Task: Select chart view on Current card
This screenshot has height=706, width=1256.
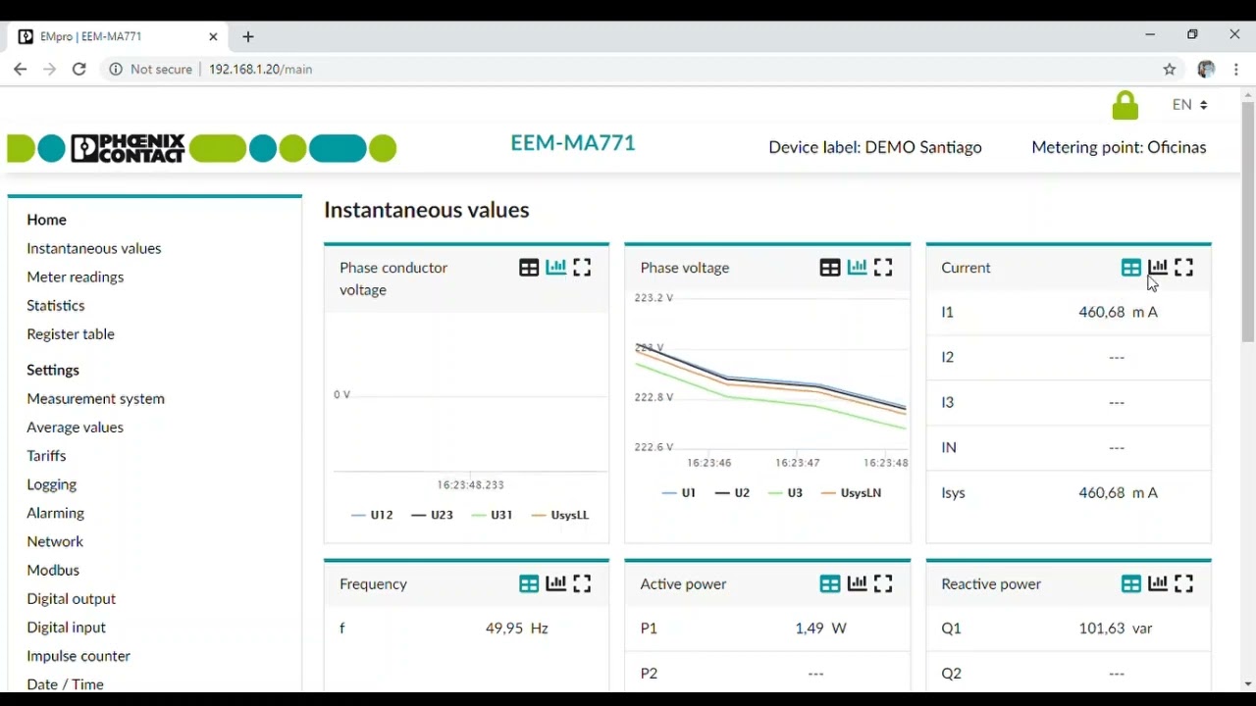Action: pos(1158,268)
